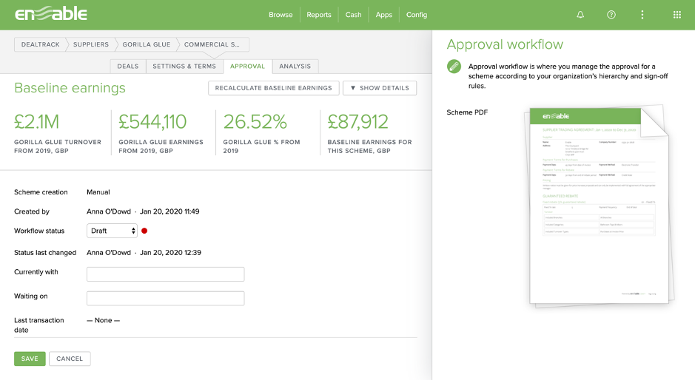Switch to the Deals tab
The image size is (695, 380).
click(x=128, y=66)
